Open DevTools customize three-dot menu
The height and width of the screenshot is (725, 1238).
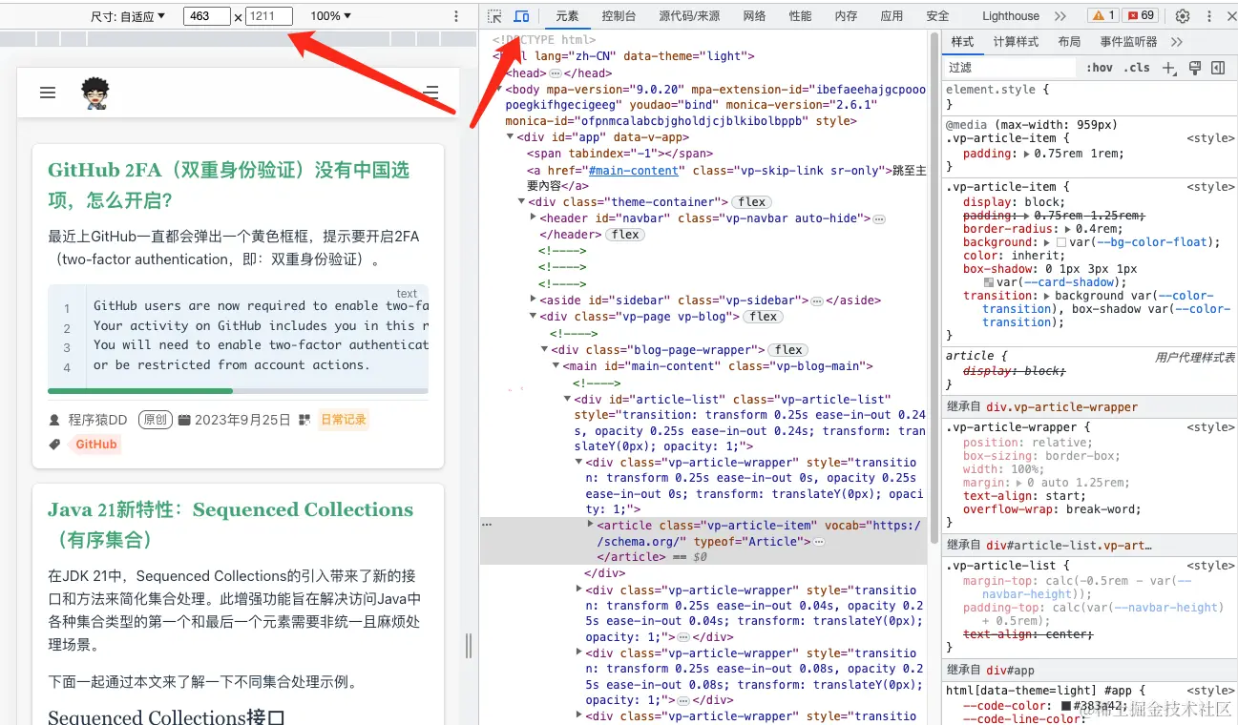pos(1209,16)
